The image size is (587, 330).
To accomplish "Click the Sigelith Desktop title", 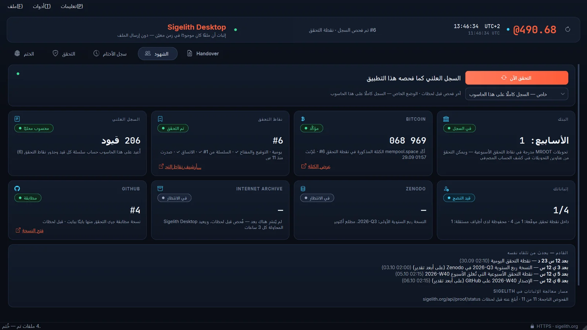I will (197, 27).
